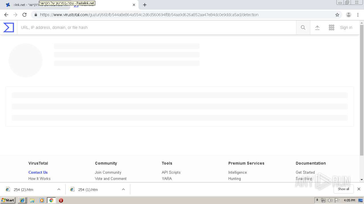Click the YARA link
This screenshot has width=364, height=204.
[167, 178]
